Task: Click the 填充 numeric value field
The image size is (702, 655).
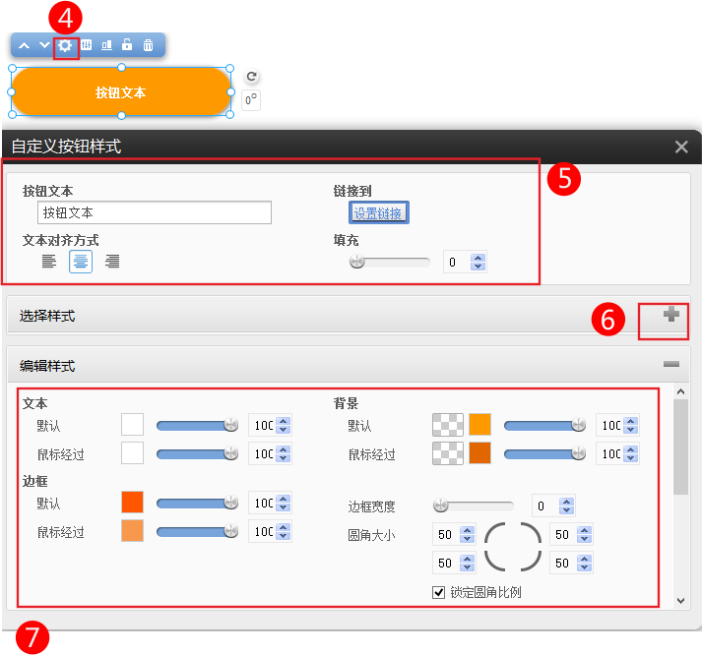Action: point(457,262)
